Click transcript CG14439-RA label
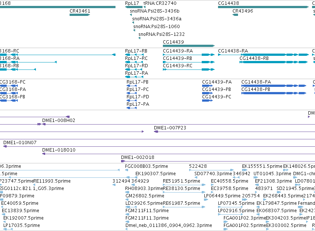This screenshot has width=315, height=231. (x=178, y=51)
